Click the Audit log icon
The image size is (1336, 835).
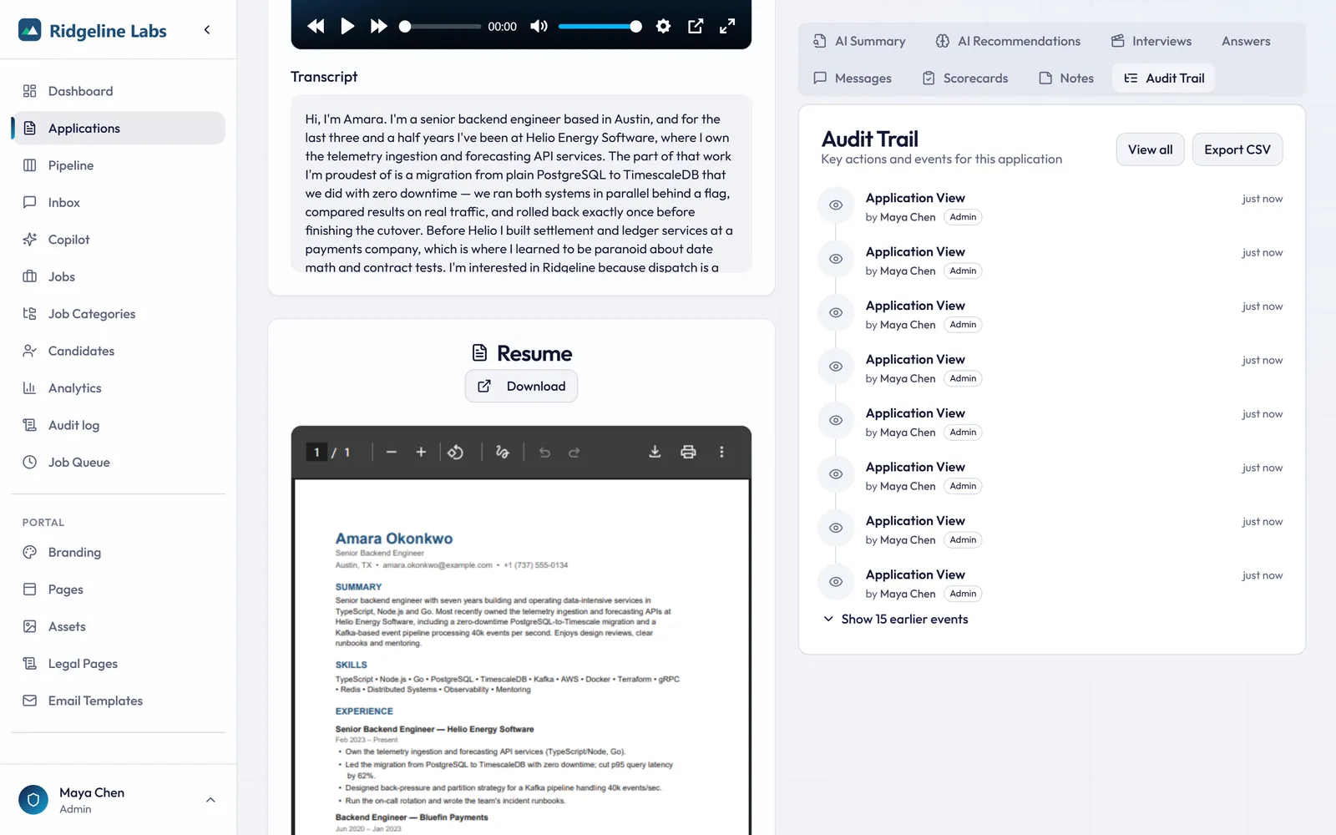(x=30, y=425)
